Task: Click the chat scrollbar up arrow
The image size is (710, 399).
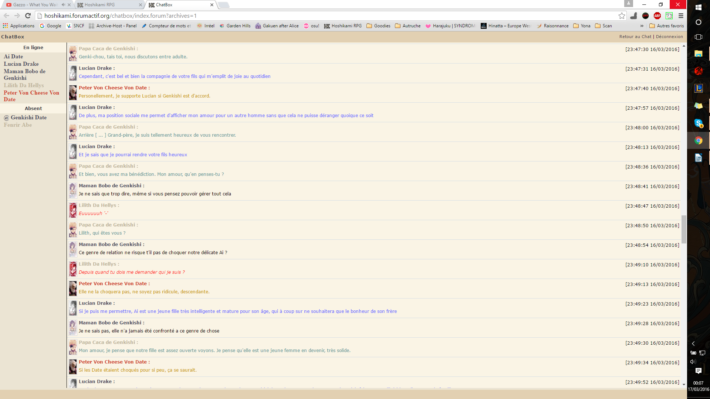Action: 684,46
